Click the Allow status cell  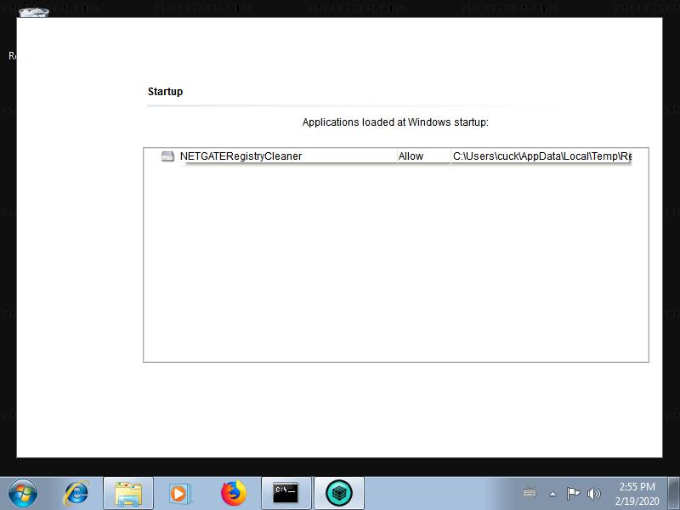pyautogui.click(x=411, y=156)
